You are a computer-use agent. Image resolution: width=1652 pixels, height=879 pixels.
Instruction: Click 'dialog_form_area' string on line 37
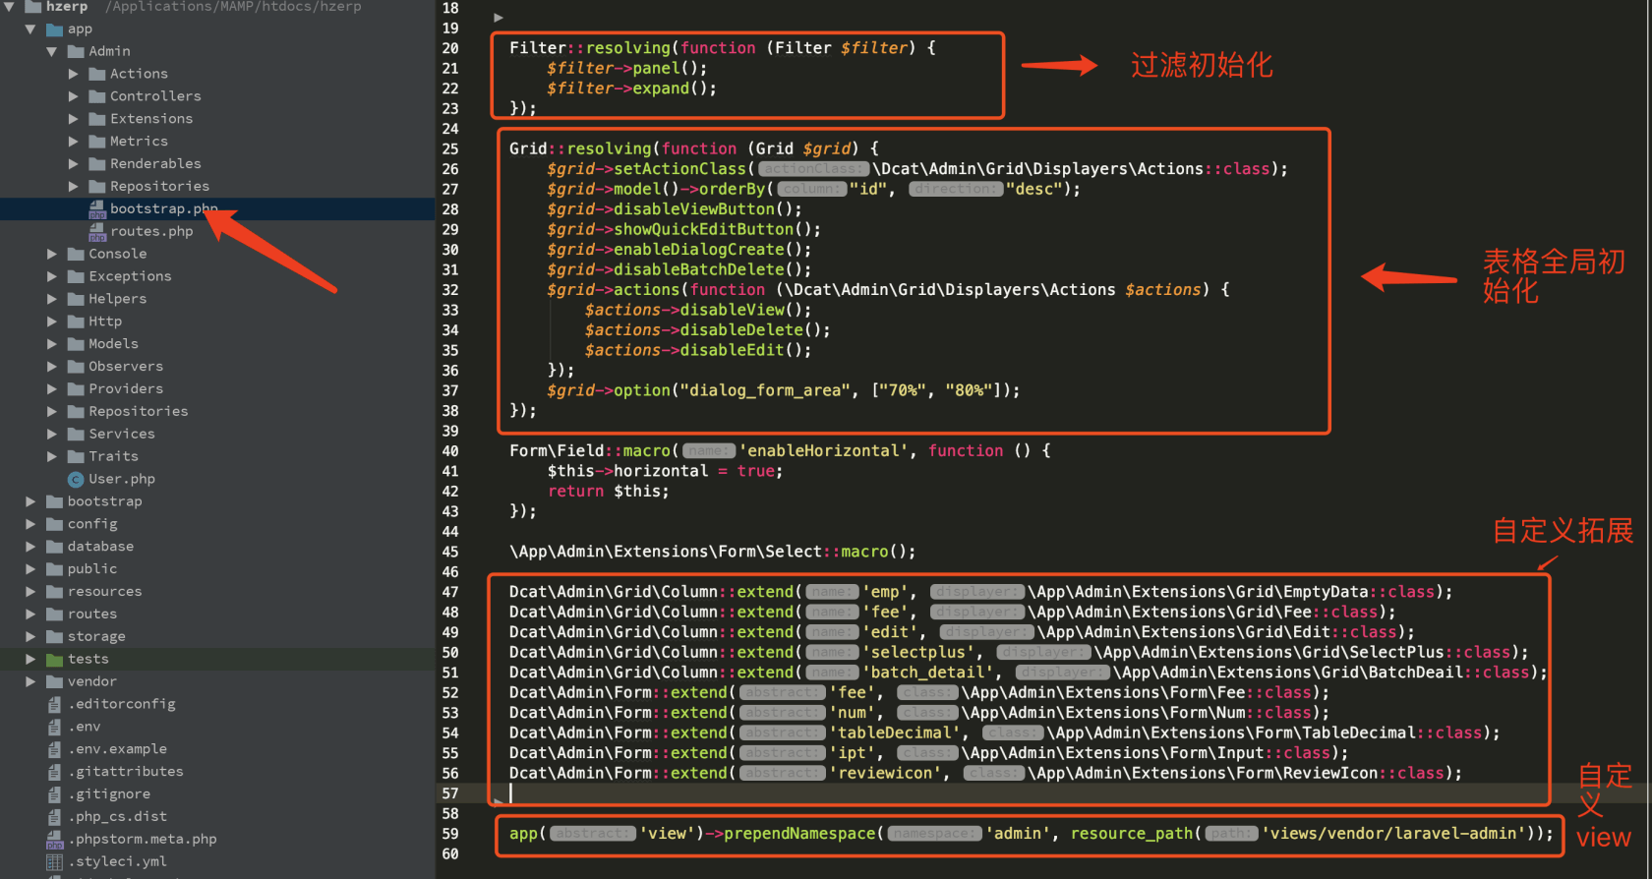(766, 390)
